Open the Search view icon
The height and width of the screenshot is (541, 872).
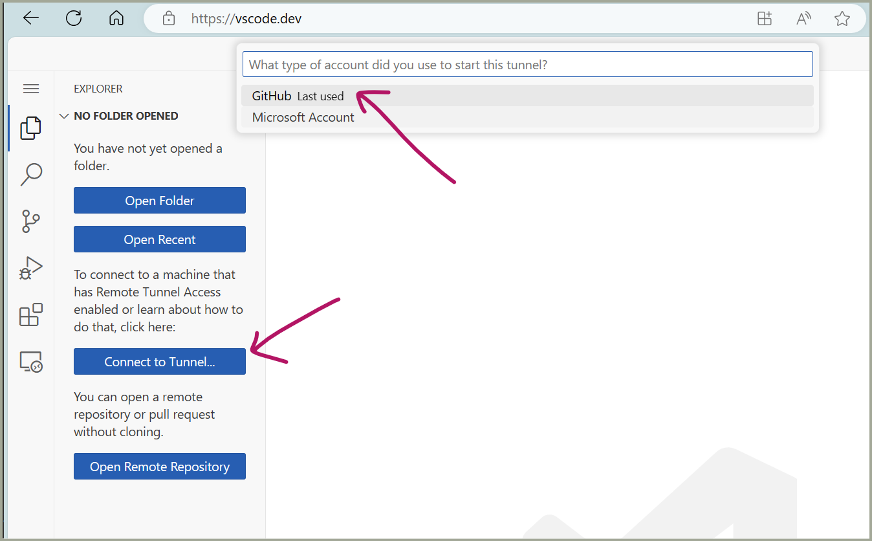pyautogui.click(x=31, y=174)
